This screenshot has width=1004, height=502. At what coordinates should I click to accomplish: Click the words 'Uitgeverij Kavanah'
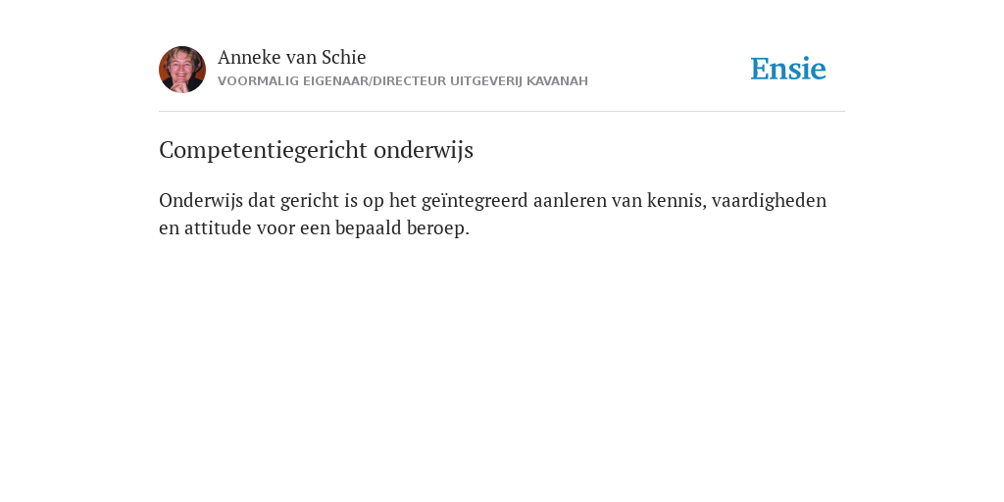[519, 81]
